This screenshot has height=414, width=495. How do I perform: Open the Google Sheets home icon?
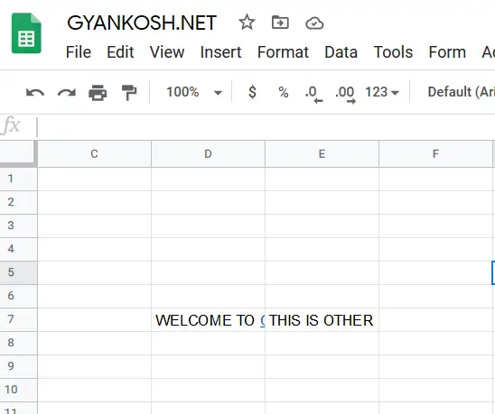(26, 33)
